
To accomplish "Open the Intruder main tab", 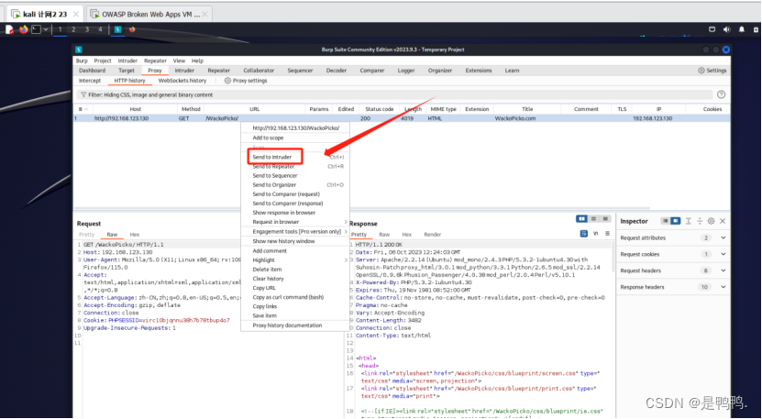I will [x=184, y=71].
